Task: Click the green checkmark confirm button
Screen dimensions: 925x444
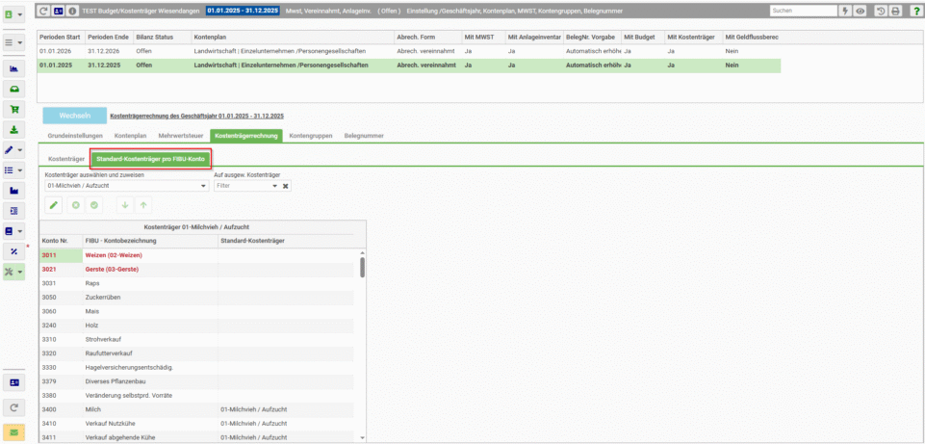Action: click(x=93, y=205)
